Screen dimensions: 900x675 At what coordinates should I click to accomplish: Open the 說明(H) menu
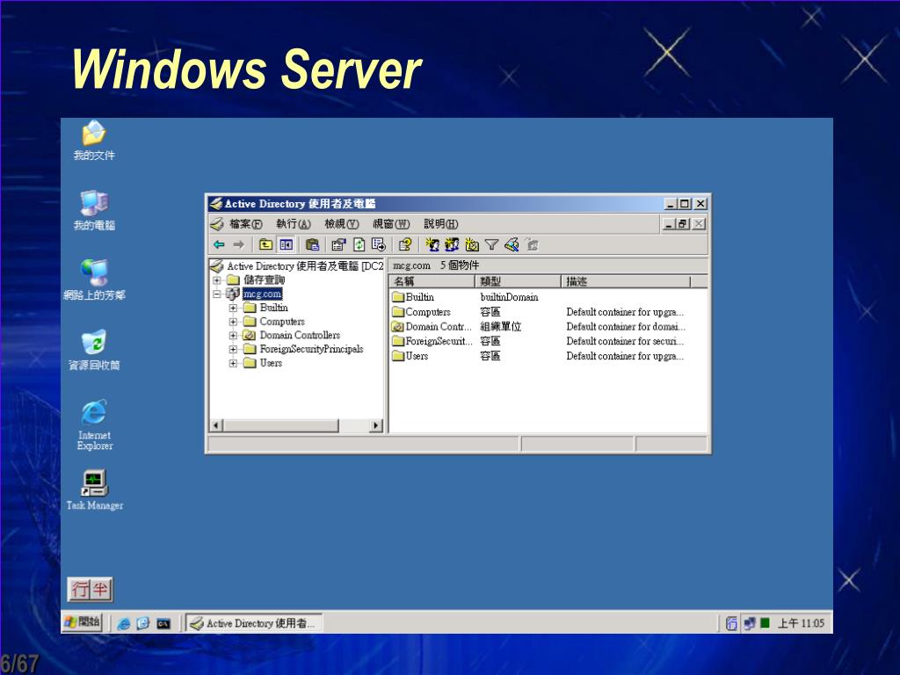[441, 224]
